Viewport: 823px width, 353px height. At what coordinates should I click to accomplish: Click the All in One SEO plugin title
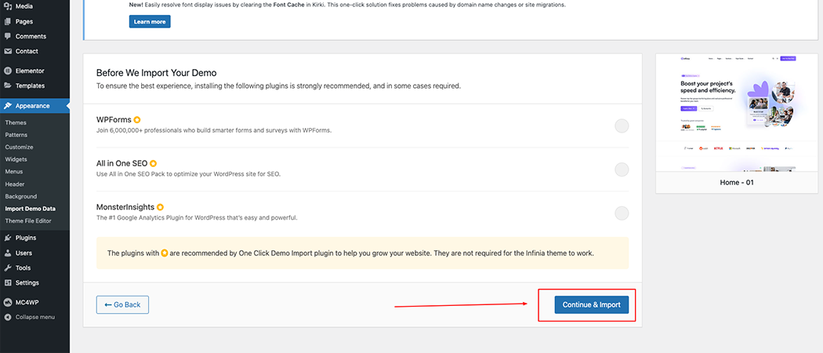[x=121, y=163]
